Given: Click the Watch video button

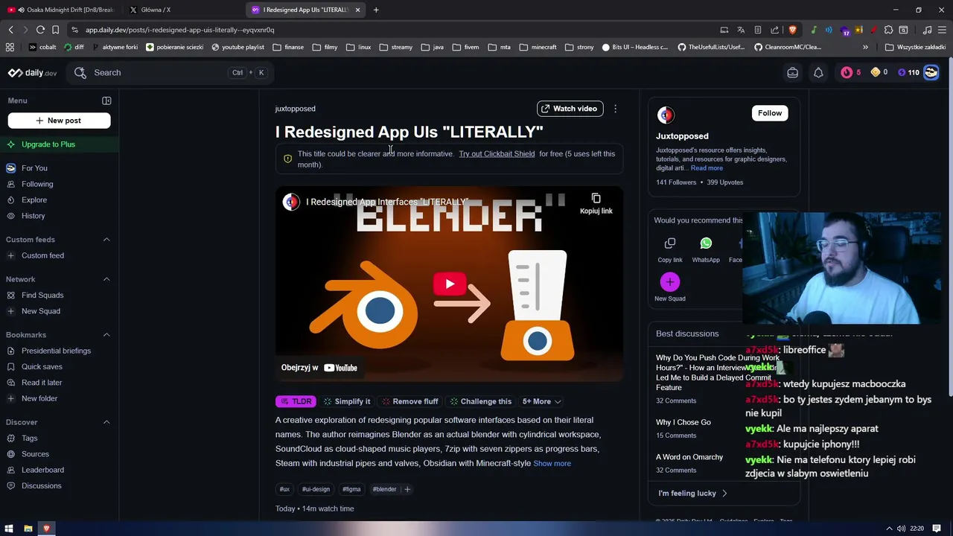Looking at the screenshot, I should pos(570,109).
